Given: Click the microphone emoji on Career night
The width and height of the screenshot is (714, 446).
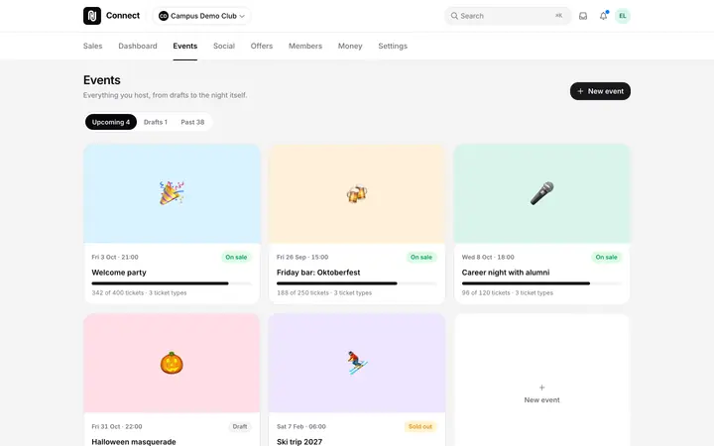Looking at the screenshot, I should point(541,193).
